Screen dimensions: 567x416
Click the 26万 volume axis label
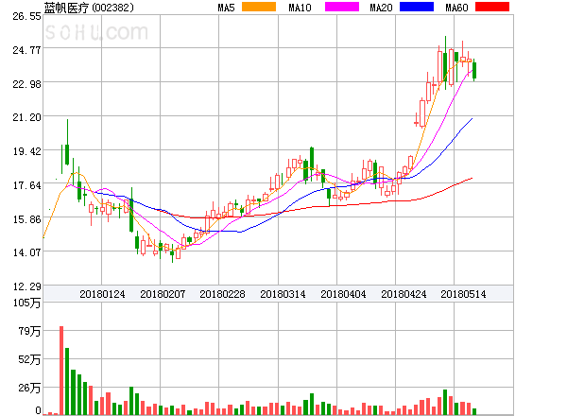point(29,389)
